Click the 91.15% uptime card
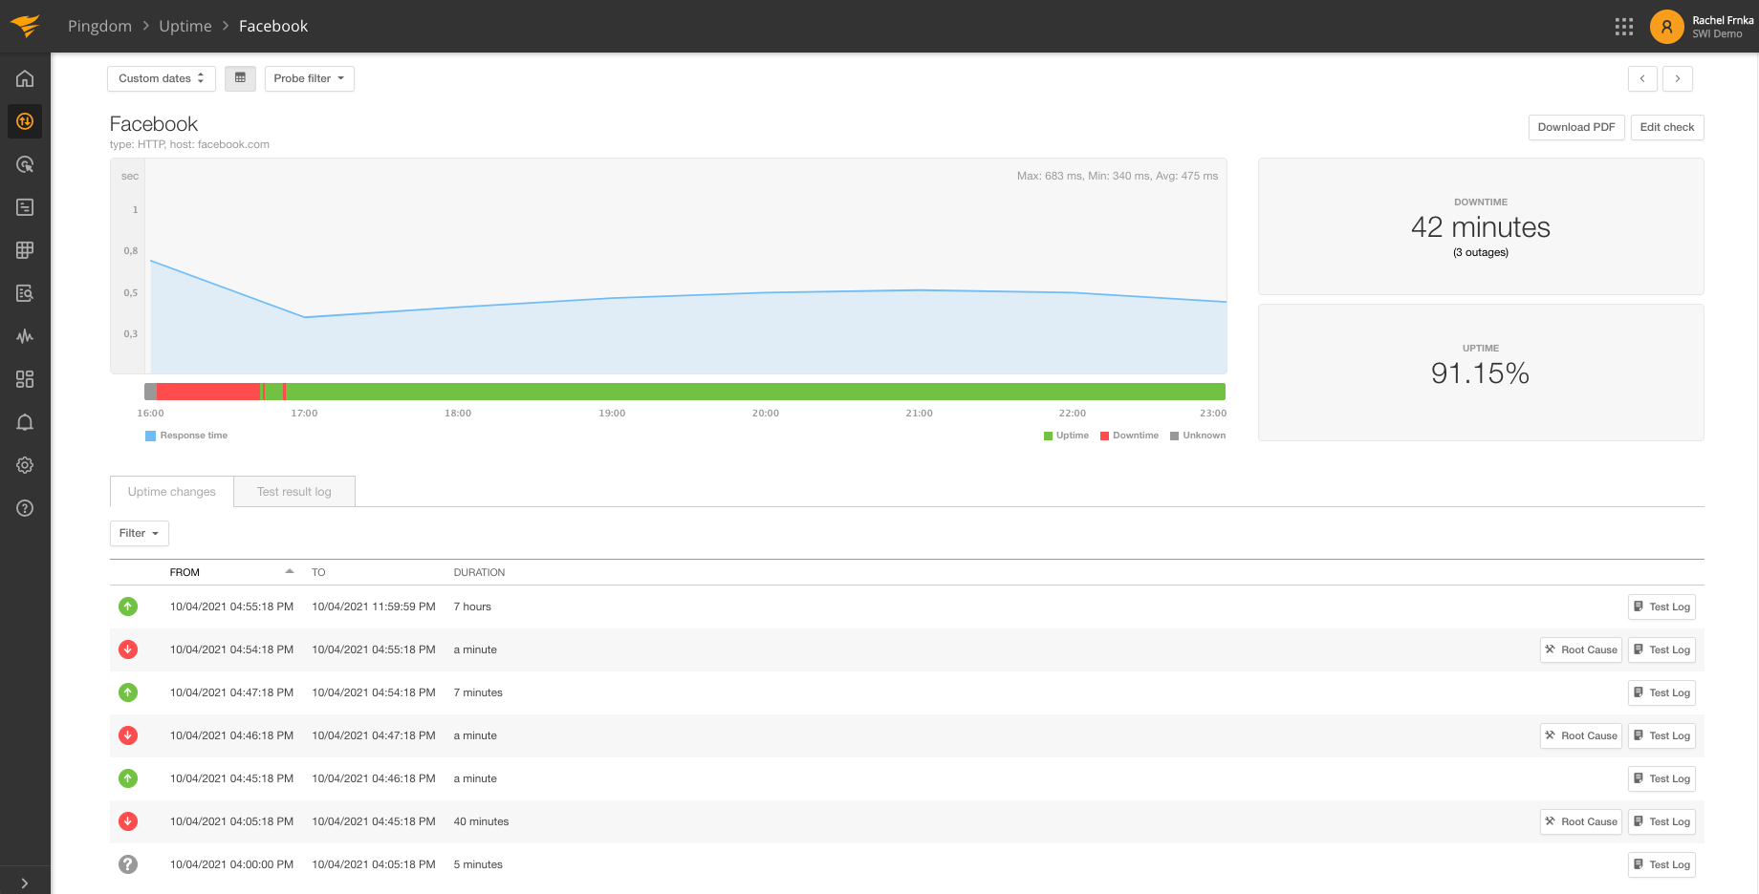This screenshot has height=894, width=1759. (1481, 372)
